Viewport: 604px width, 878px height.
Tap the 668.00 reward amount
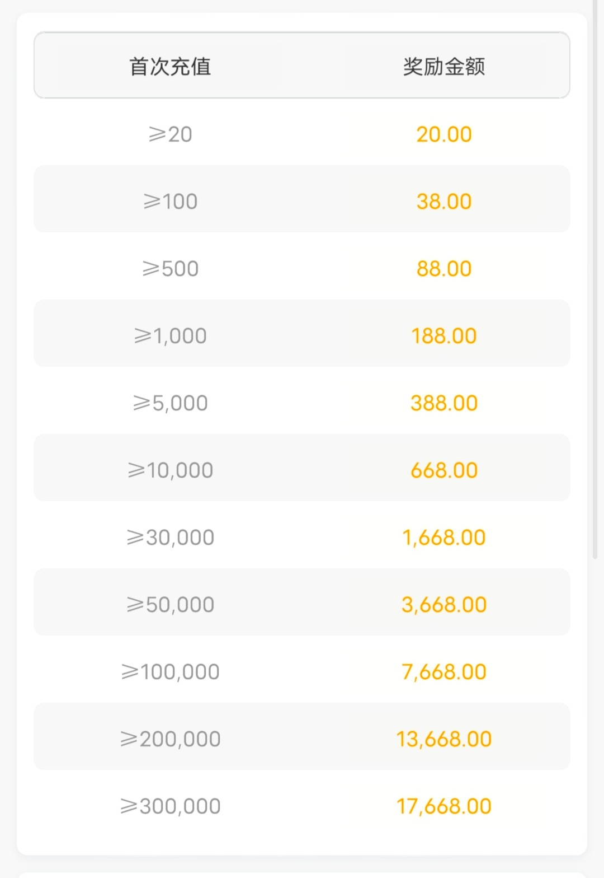click(444, 470)
